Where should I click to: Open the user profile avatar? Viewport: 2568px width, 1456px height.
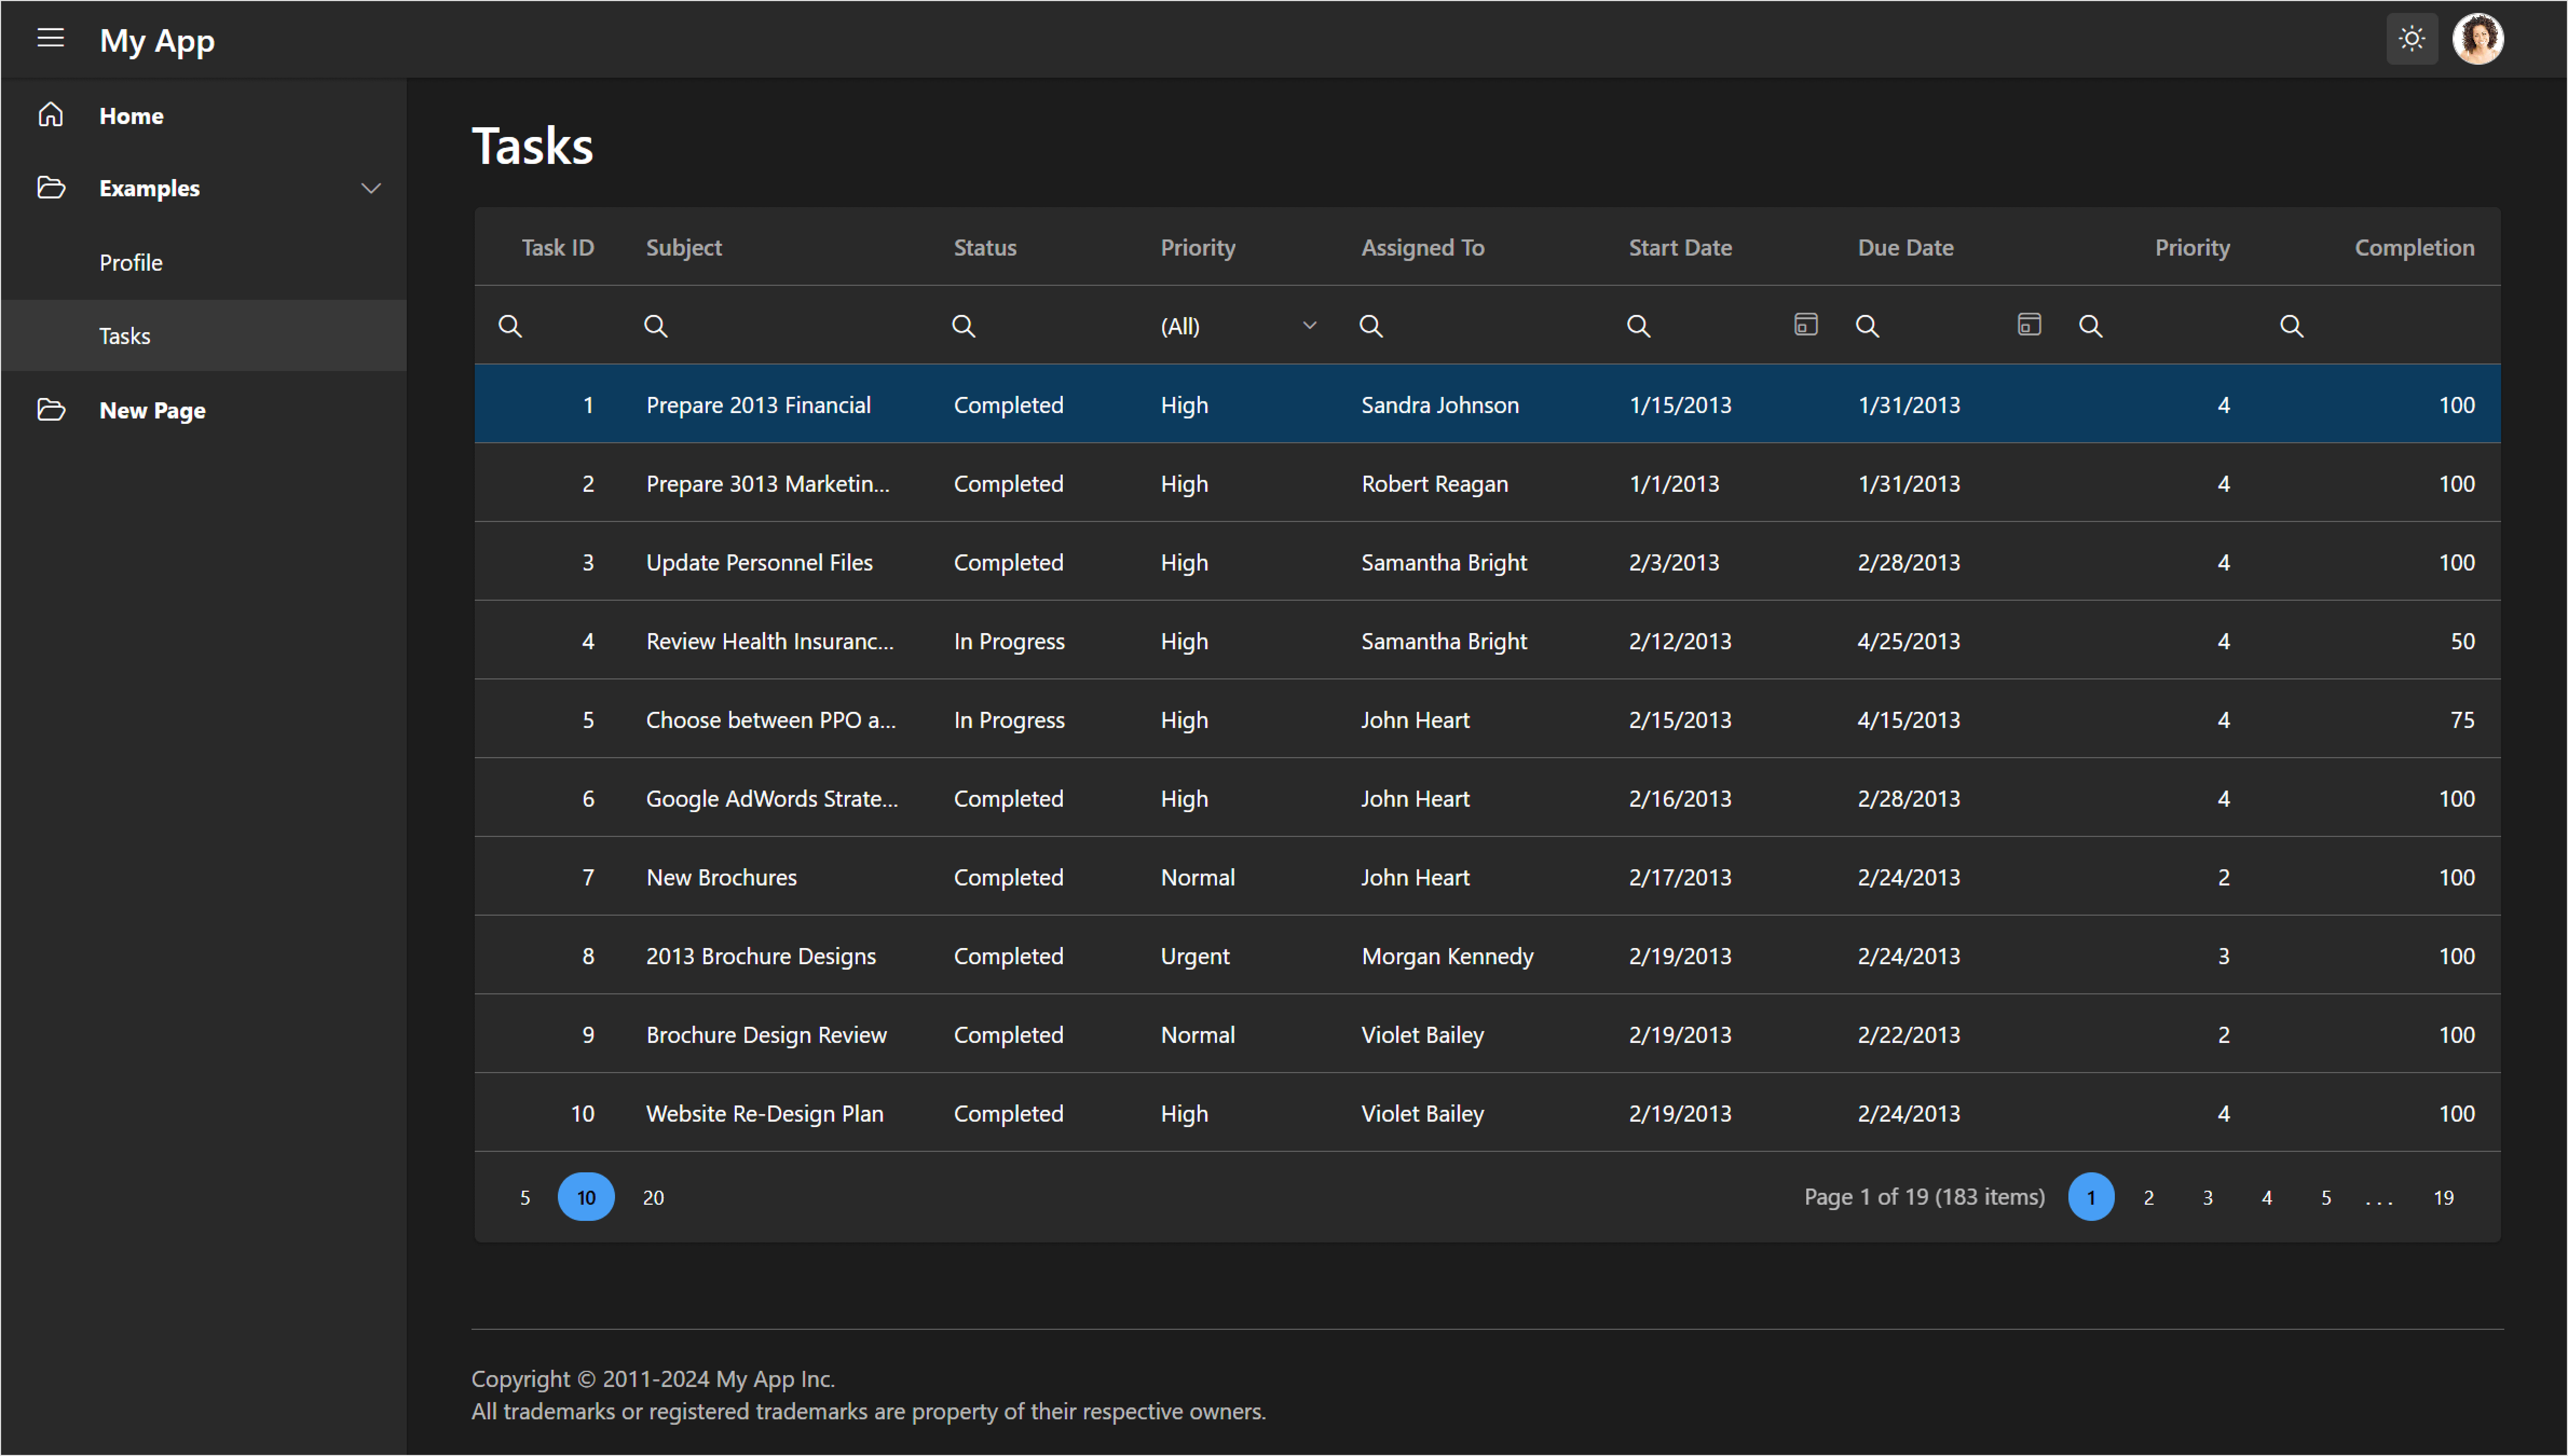pyautogui.click(x=2479, y=39)
